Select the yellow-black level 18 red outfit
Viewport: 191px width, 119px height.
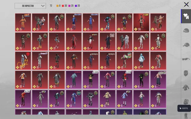tap(124, 22)
